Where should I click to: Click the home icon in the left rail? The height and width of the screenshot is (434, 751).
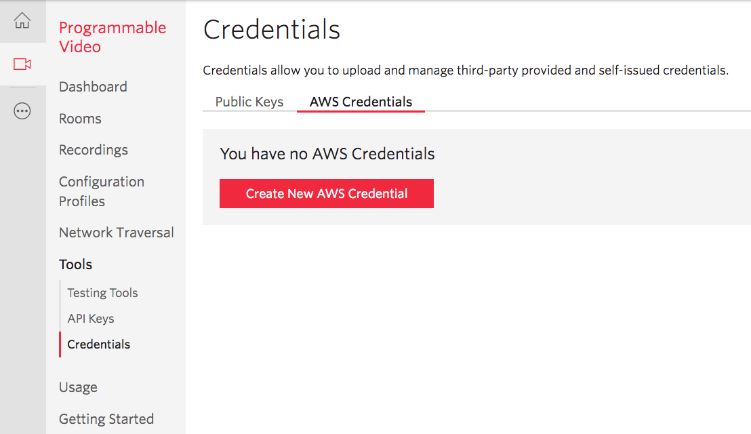point(22,21)
